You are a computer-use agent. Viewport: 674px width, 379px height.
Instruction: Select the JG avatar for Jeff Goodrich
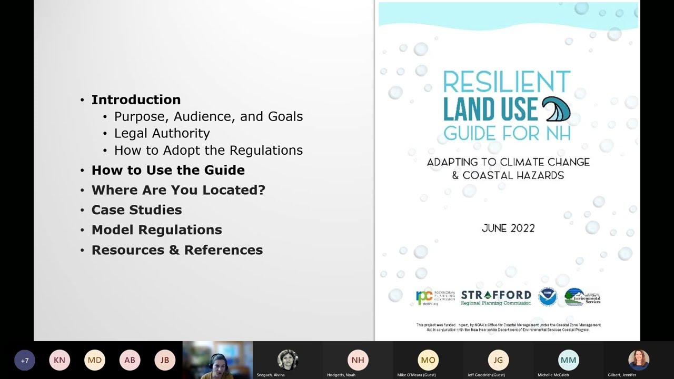click(498, 360)
